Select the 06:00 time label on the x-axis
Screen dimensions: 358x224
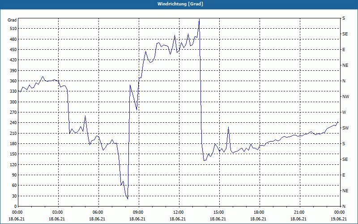tap(98, 212)
